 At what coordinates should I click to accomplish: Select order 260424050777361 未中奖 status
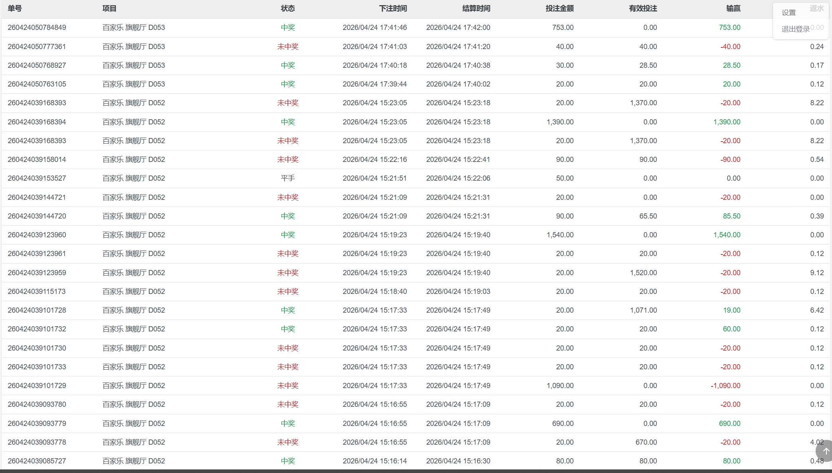(x=288, y=47)
